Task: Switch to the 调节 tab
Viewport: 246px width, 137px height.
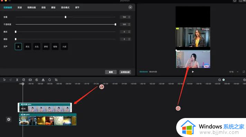Action: point(77,7)
